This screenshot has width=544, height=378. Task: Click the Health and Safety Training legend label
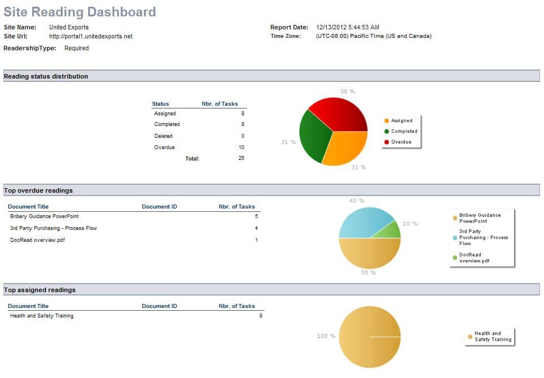pos(493,336)
